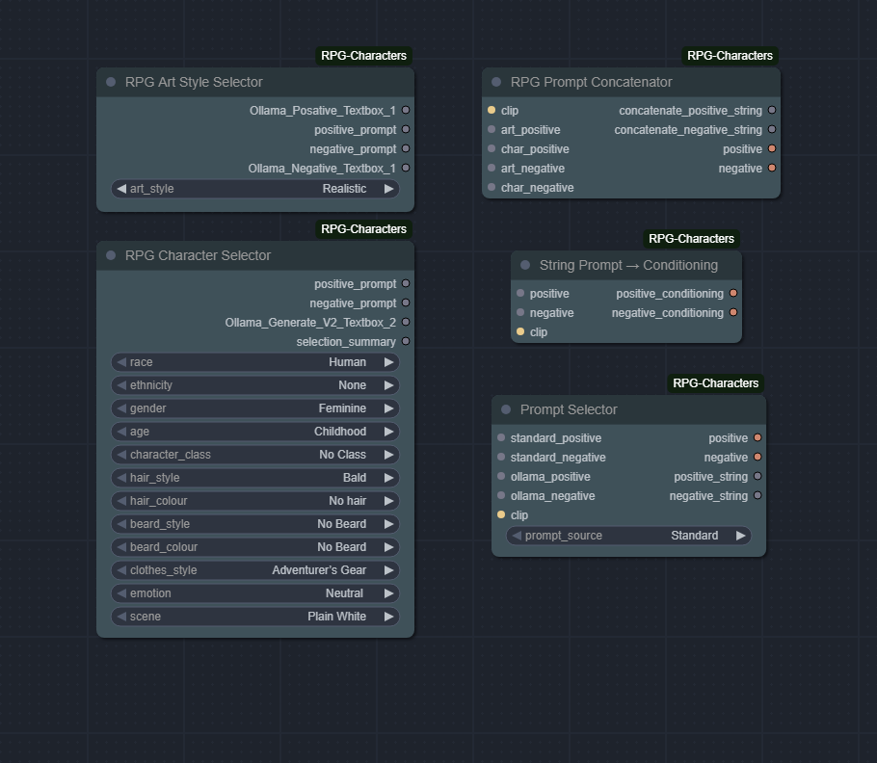Open hair_style Bald combo value

coord(355,478)
